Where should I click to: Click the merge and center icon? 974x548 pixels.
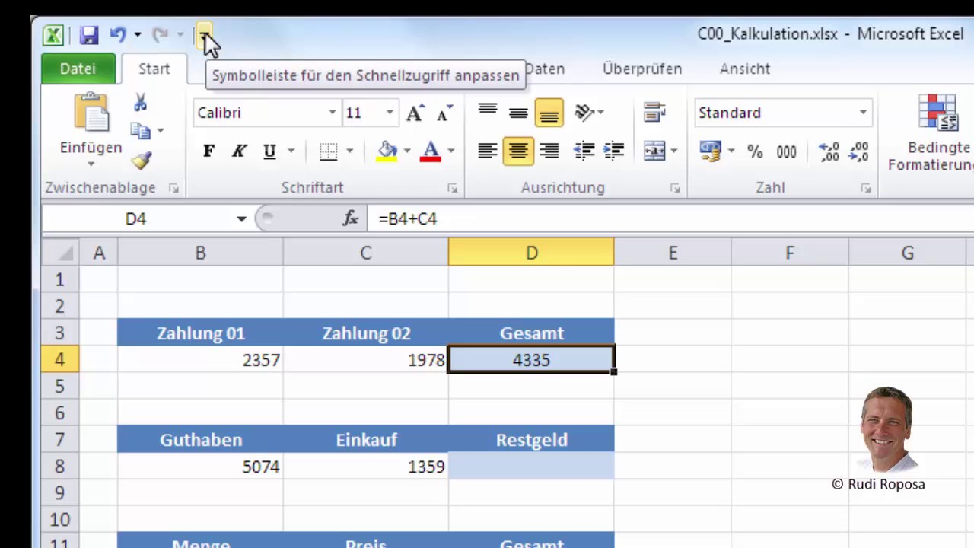[654, 151]
